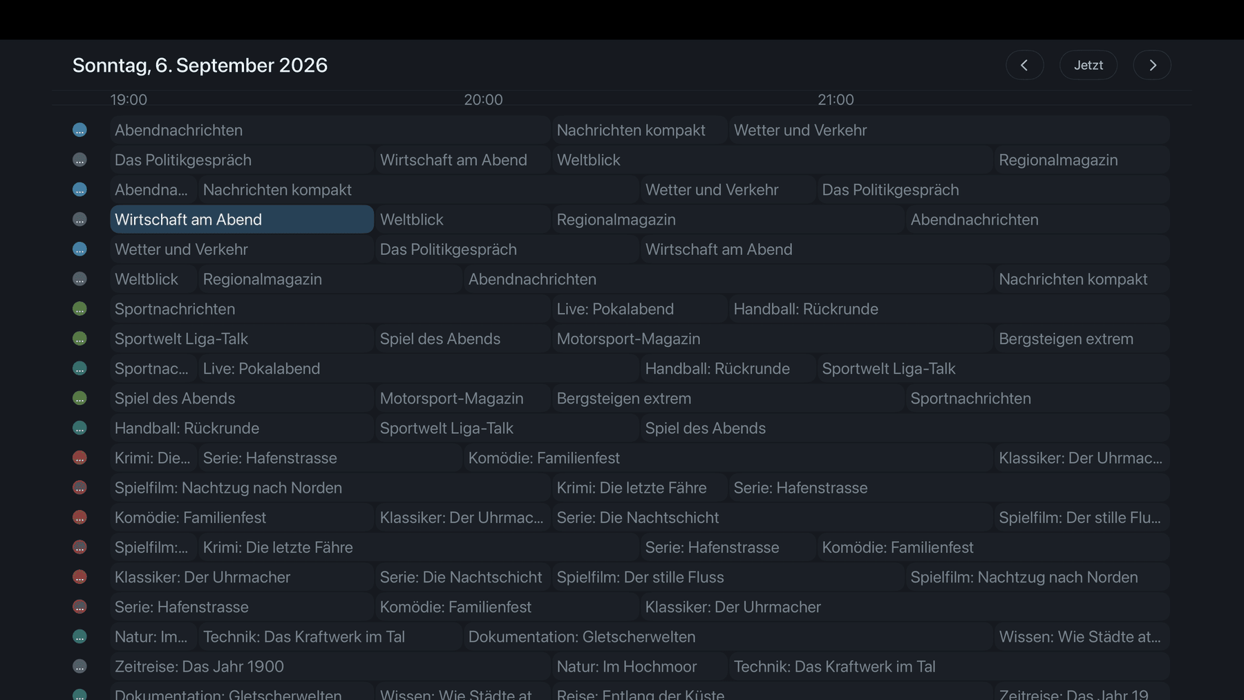
Task: Open Klassiker: Der Uhrmacher at 20:30 bottom rows
Action: click(x=905, y=607)
